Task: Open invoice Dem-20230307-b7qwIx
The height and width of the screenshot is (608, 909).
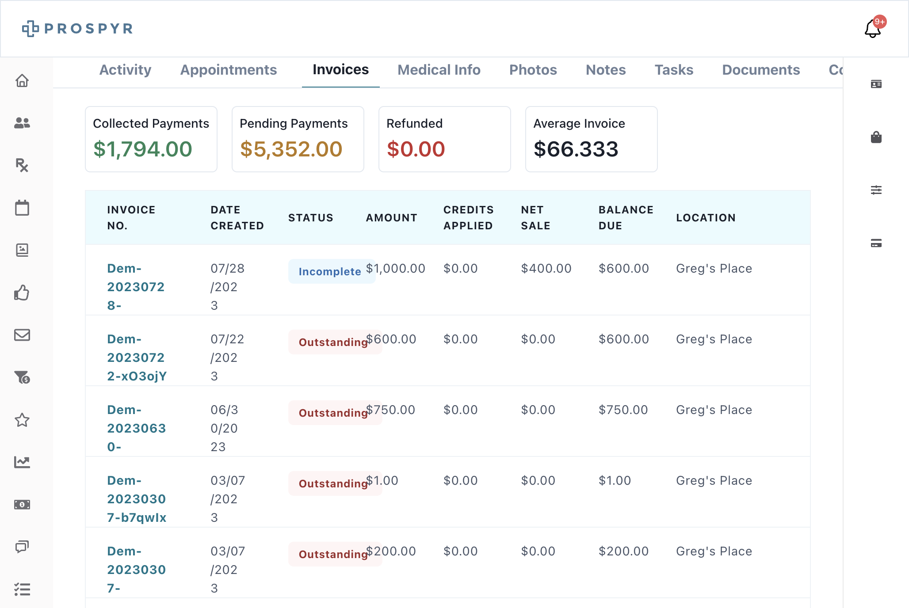Action: 137,499
